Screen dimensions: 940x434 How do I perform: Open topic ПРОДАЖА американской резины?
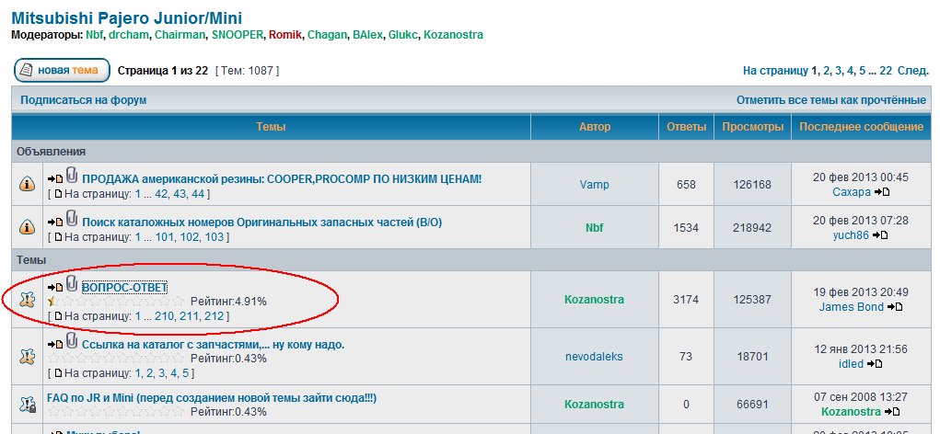pos(282,179)
